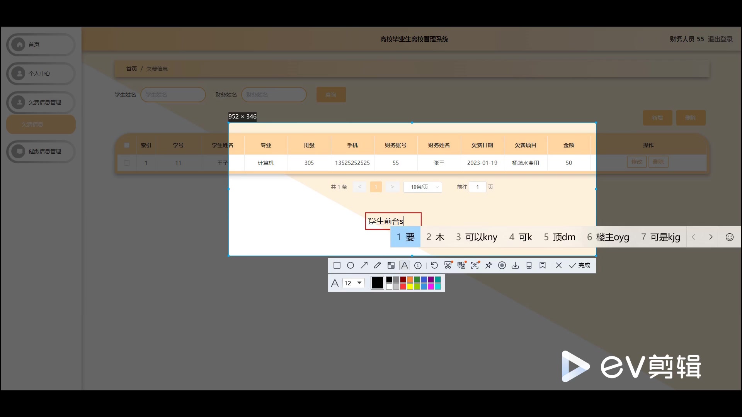742x417 pixels.
Task: Click the 删除 button beside 新增
Action: tap(691, 118)
